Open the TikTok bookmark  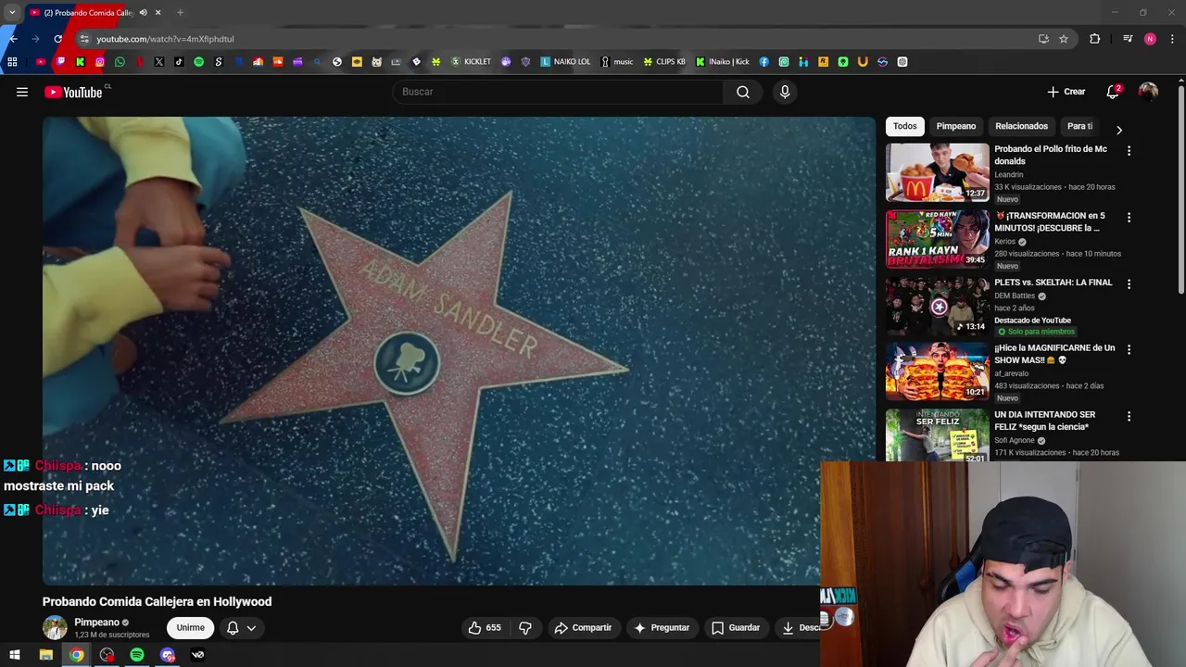pyautogui.click(x=179, y=62)
